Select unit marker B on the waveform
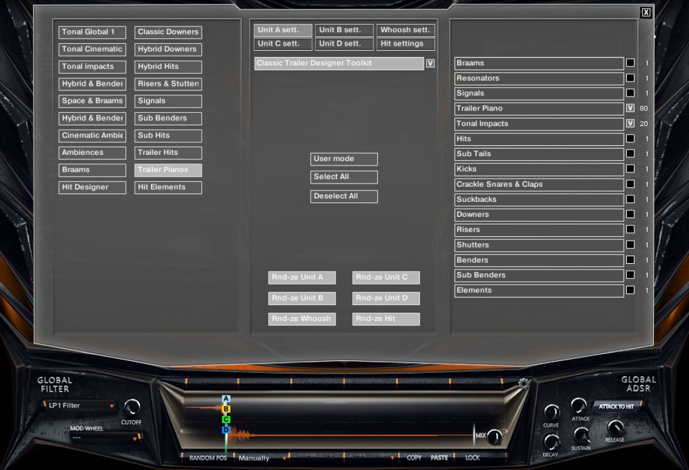 point(226,407)
